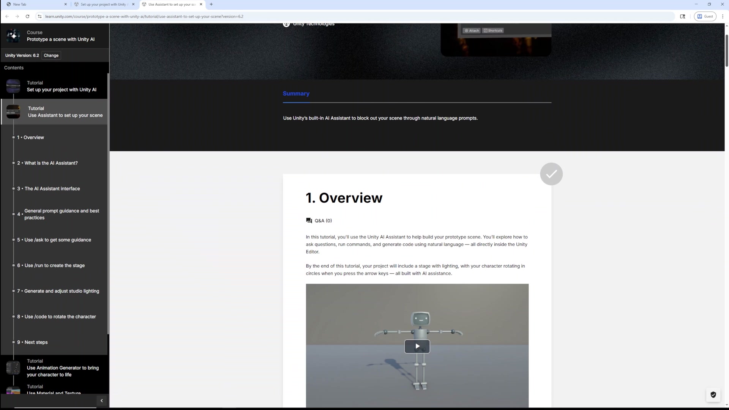Viewport: 729px width, 410px height.
Task: Click Shortcuts button in preview image
Action: (x=493, y=30)
